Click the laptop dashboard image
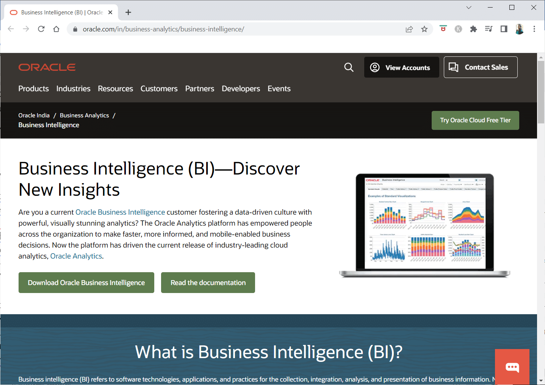This screenshot has height=385, width=545. point(424,226)
